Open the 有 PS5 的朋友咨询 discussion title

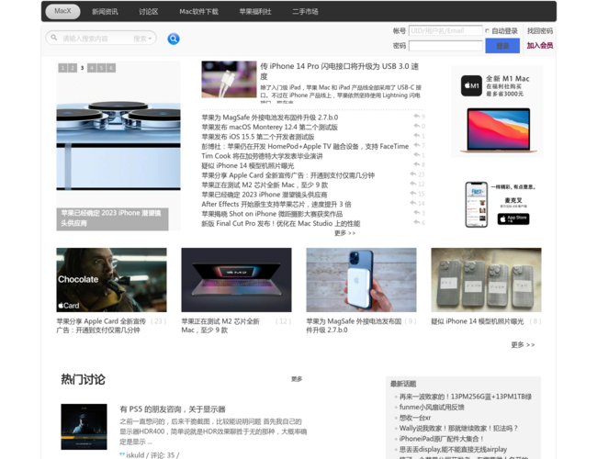pos(173,409)
